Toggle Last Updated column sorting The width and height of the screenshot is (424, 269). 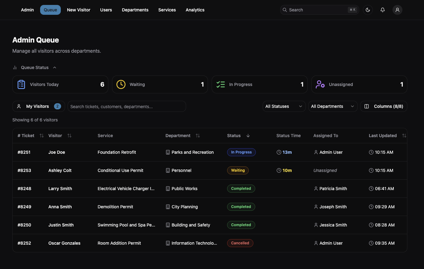click(x=404, y=136)
